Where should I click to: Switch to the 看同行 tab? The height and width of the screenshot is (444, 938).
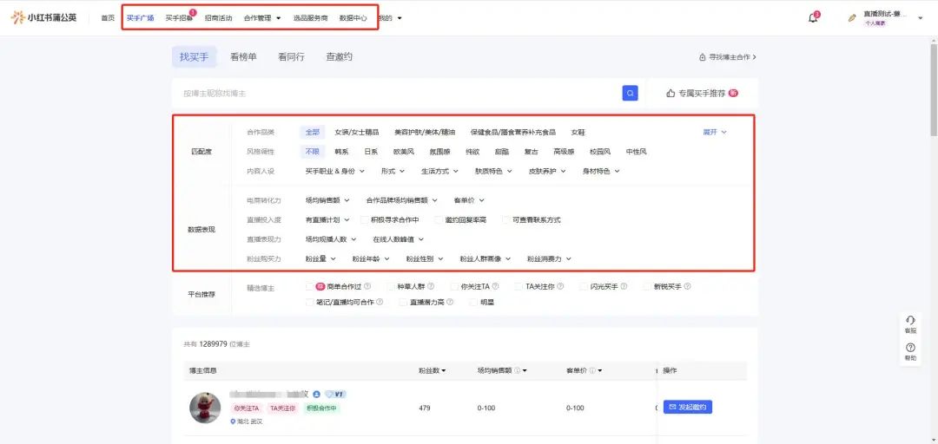pos(291,56)
